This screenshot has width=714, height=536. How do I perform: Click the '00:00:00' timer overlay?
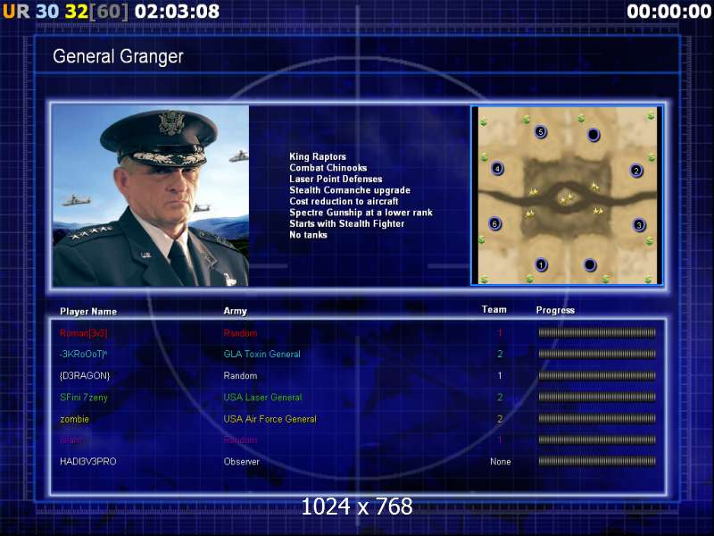(x=668, y=12)
